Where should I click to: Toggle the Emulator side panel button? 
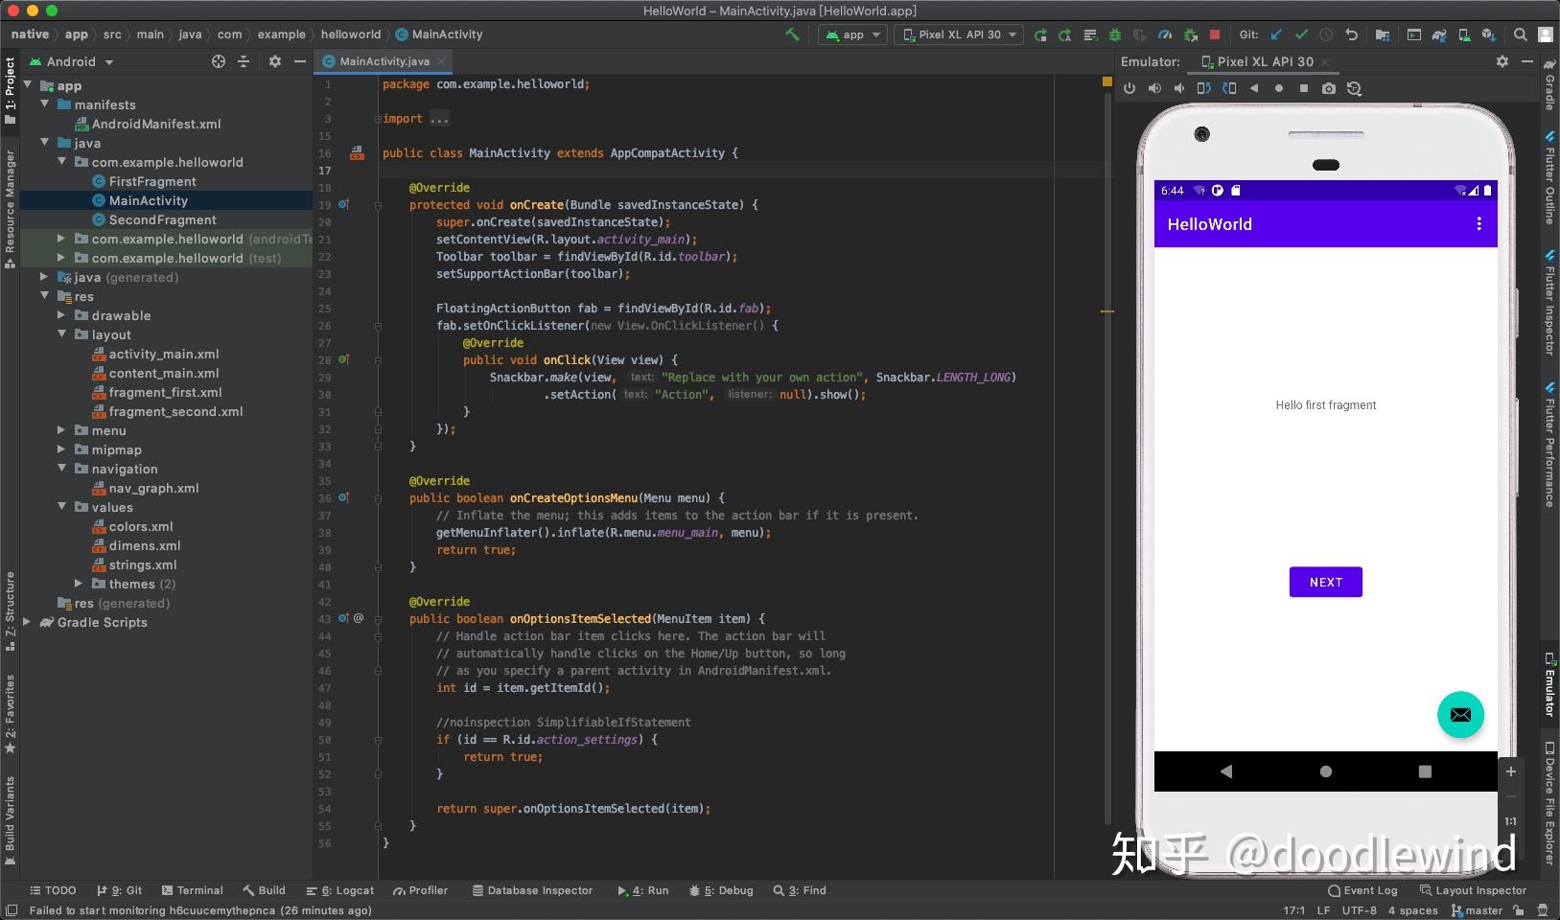pos(1548,685)
